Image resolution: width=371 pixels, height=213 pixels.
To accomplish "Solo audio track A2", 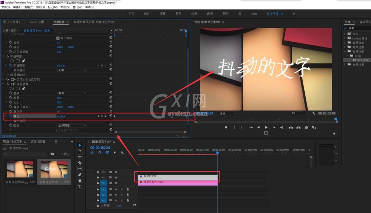I will [x=122, y=195].
